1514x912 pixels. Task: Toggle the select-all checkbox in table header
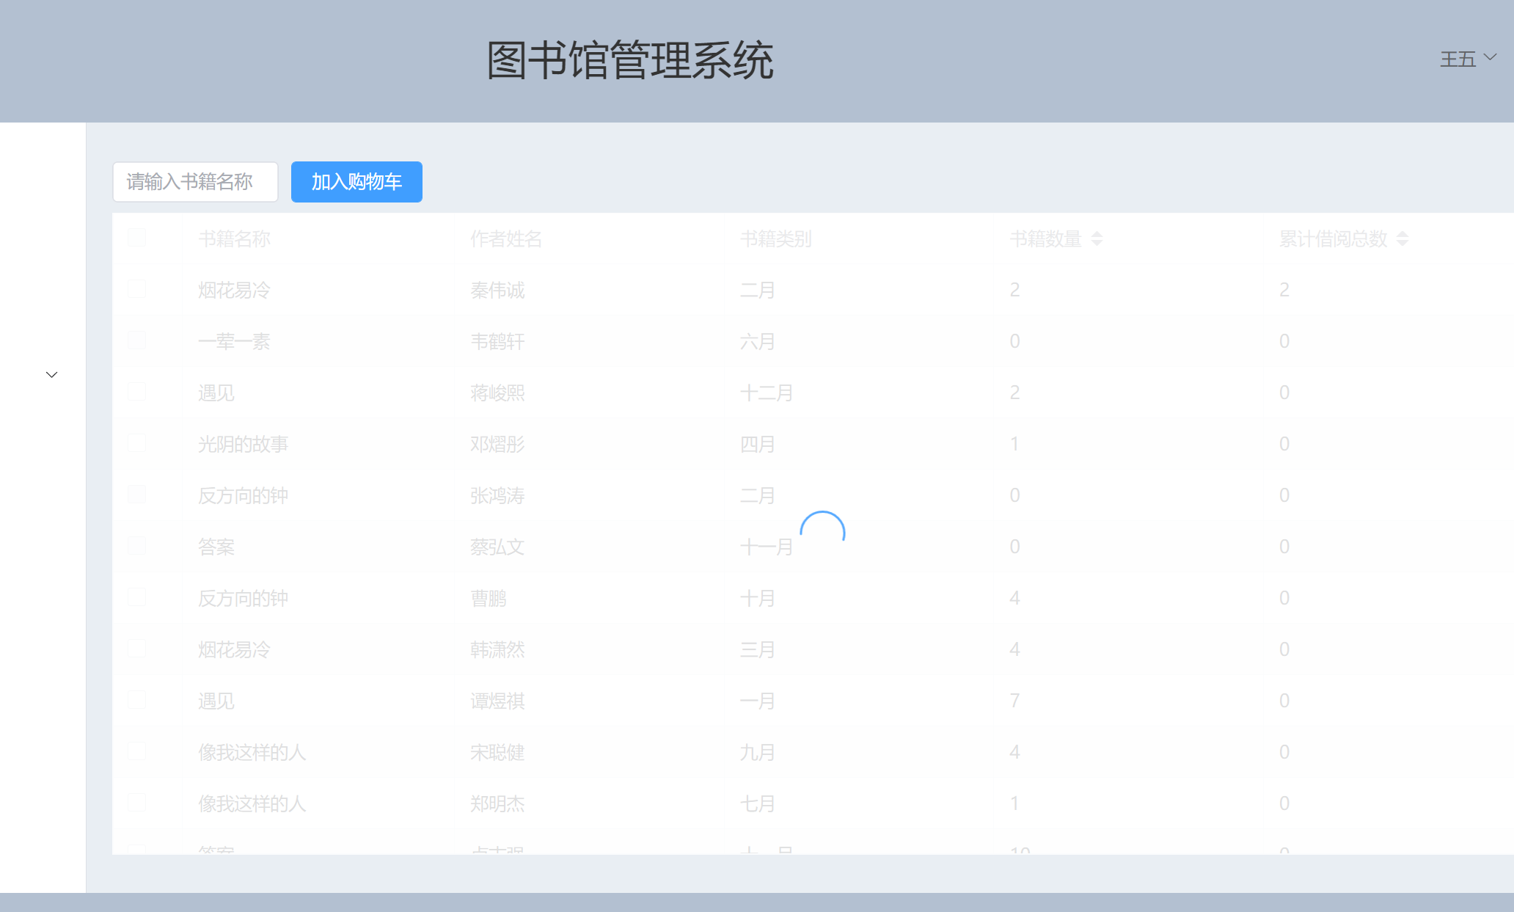[136, 237]
